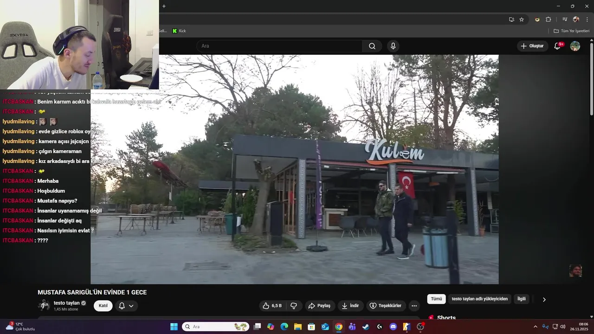
Task: Select the testo taylan adlı yükleyiciden chip
Action: (x=480, y=299)
